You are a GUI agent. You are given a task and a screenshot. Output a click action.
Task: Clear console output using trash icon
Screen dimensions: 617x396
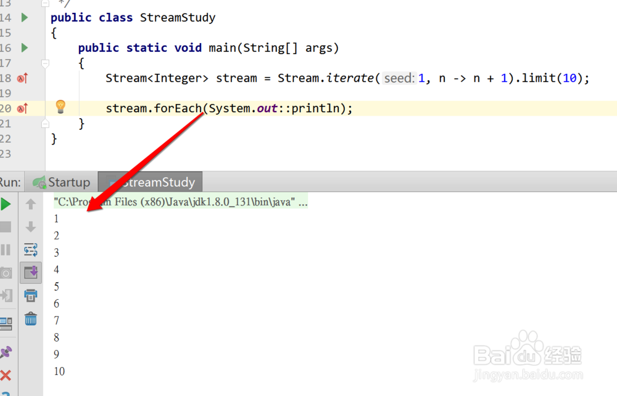pos(31,319)
